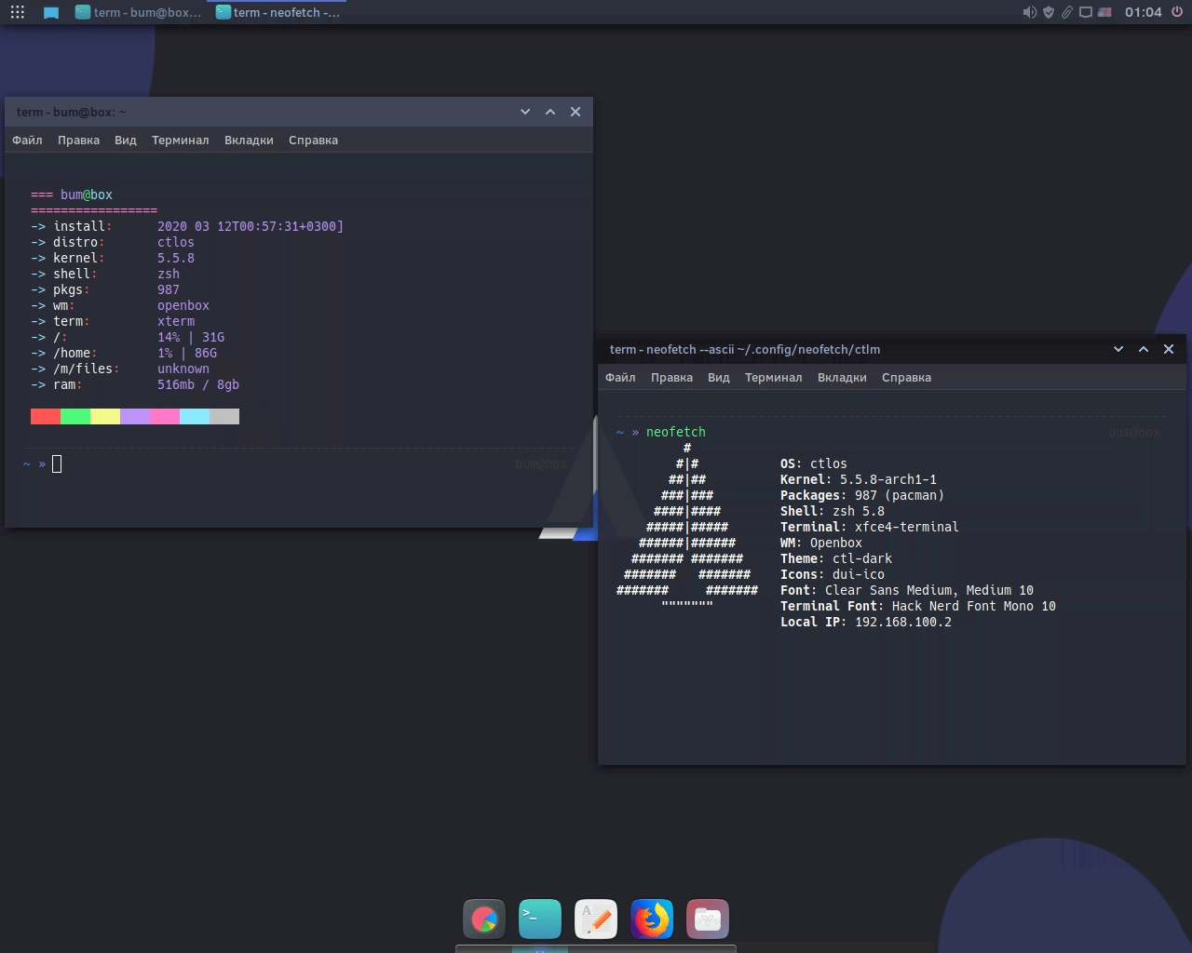Click 'Icons: dui-ico' line in neofetch
Screen dimensions: 1192x953
pos(833,574)
